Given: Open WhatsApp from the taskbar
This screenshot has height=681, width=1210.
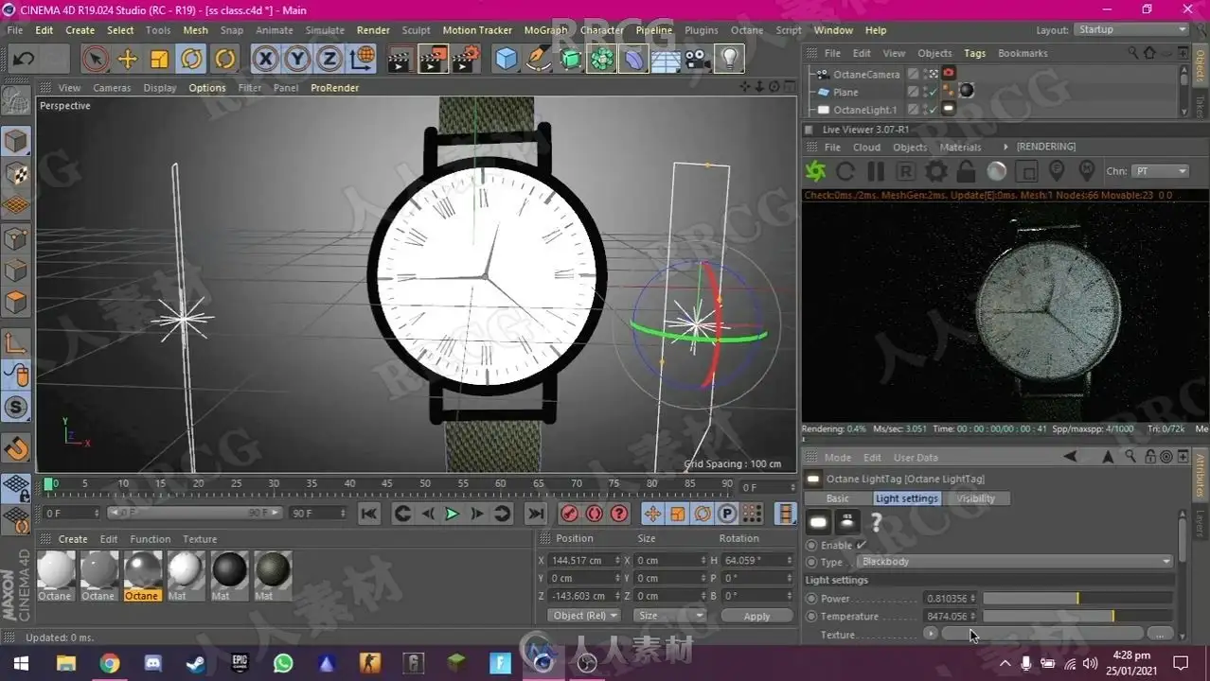Looking at the screenshot, I should [283, 664].
